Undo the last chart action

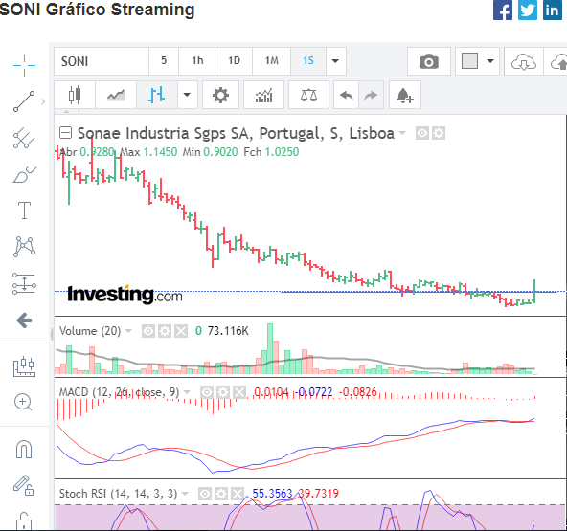[x=347, y=95]
